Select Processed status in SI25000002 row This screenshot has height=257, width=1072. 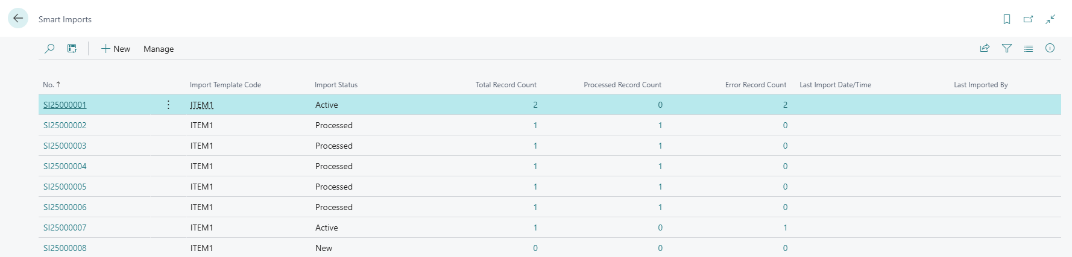tap(333, 125)
